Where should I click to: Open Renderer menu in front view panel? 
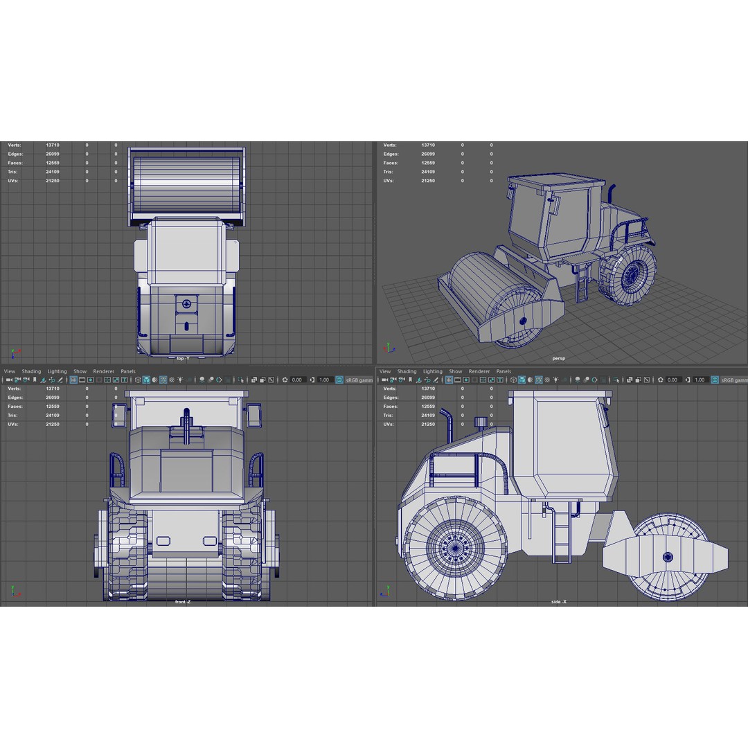103,371
